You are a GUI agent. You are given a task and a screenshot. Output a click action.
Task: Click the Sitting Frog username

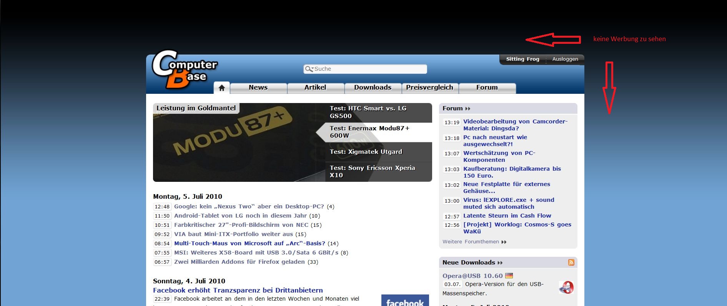522,59
